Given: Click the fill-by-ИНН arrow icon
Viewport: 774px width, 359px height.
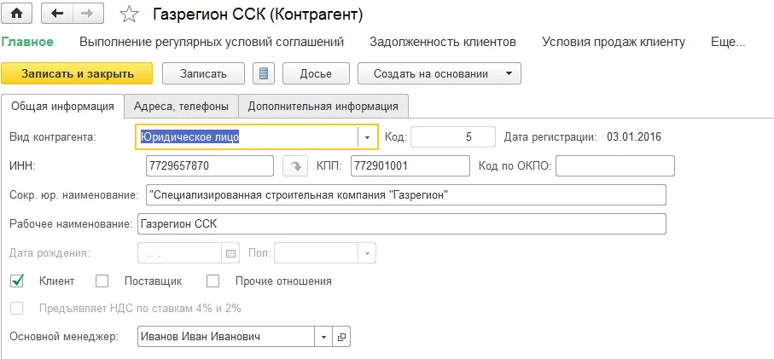Looking at the screenshot, I should tap(294, 165).
